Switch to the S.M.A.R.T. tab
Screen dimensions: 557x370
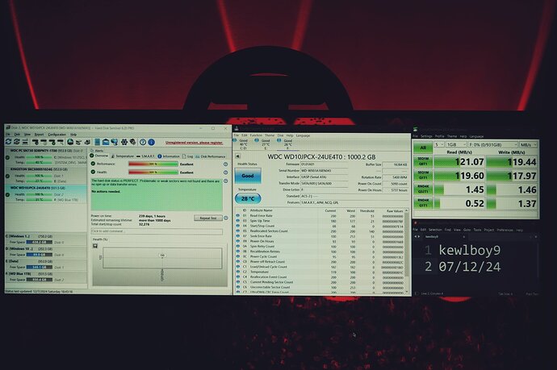145,156
